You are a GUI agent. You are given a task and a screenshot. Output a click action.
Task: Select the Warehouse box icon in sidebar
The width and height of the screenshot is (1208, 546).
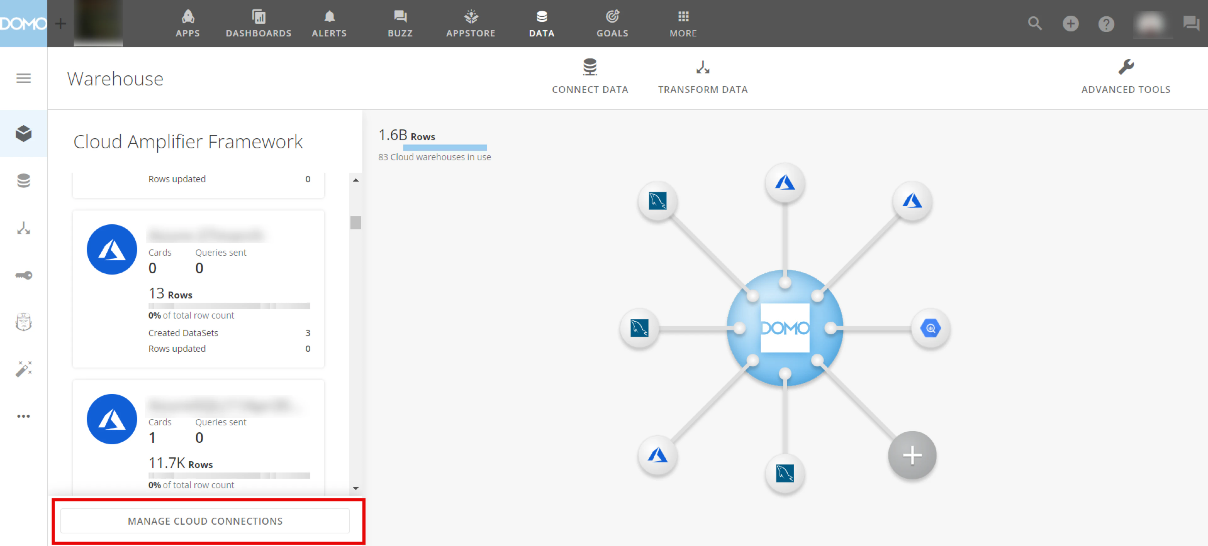[24, 134]
